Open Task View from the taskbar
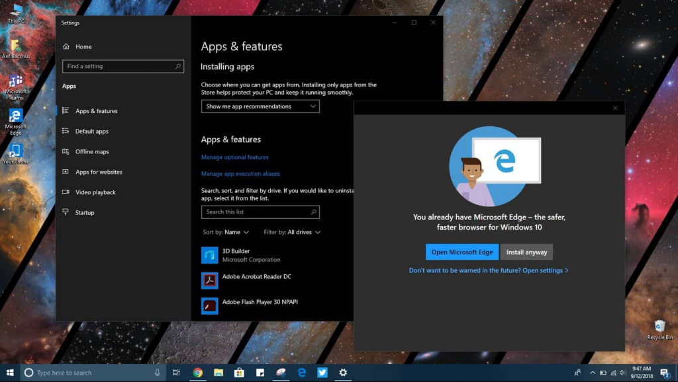The width and height of the screenshot is (678, 382). (x=176, y=373)
